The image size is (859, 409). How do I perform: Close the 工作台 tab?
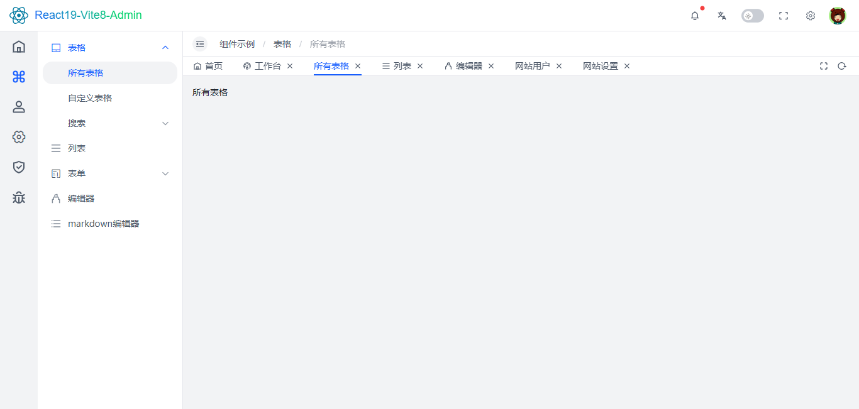290,66
